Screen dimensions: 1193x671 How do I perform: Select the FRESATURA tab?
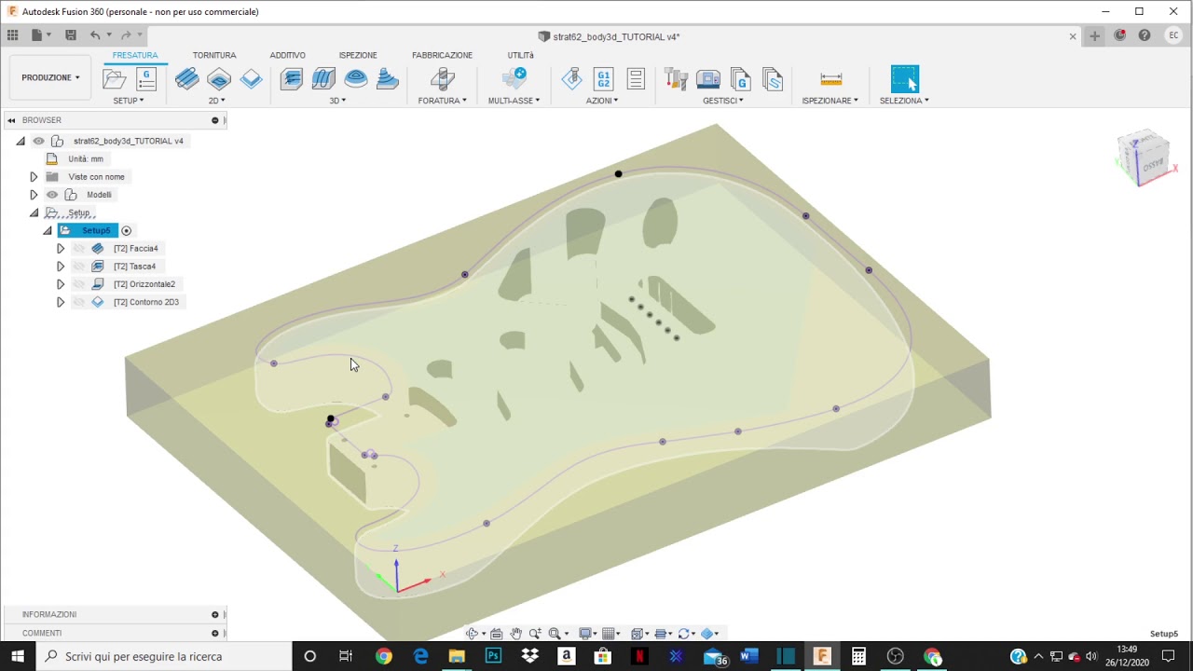coord(135,56)
